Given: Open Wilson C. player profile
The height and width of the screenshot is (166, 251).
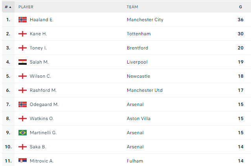Looking at the screenshot, I should coord(40,76).
